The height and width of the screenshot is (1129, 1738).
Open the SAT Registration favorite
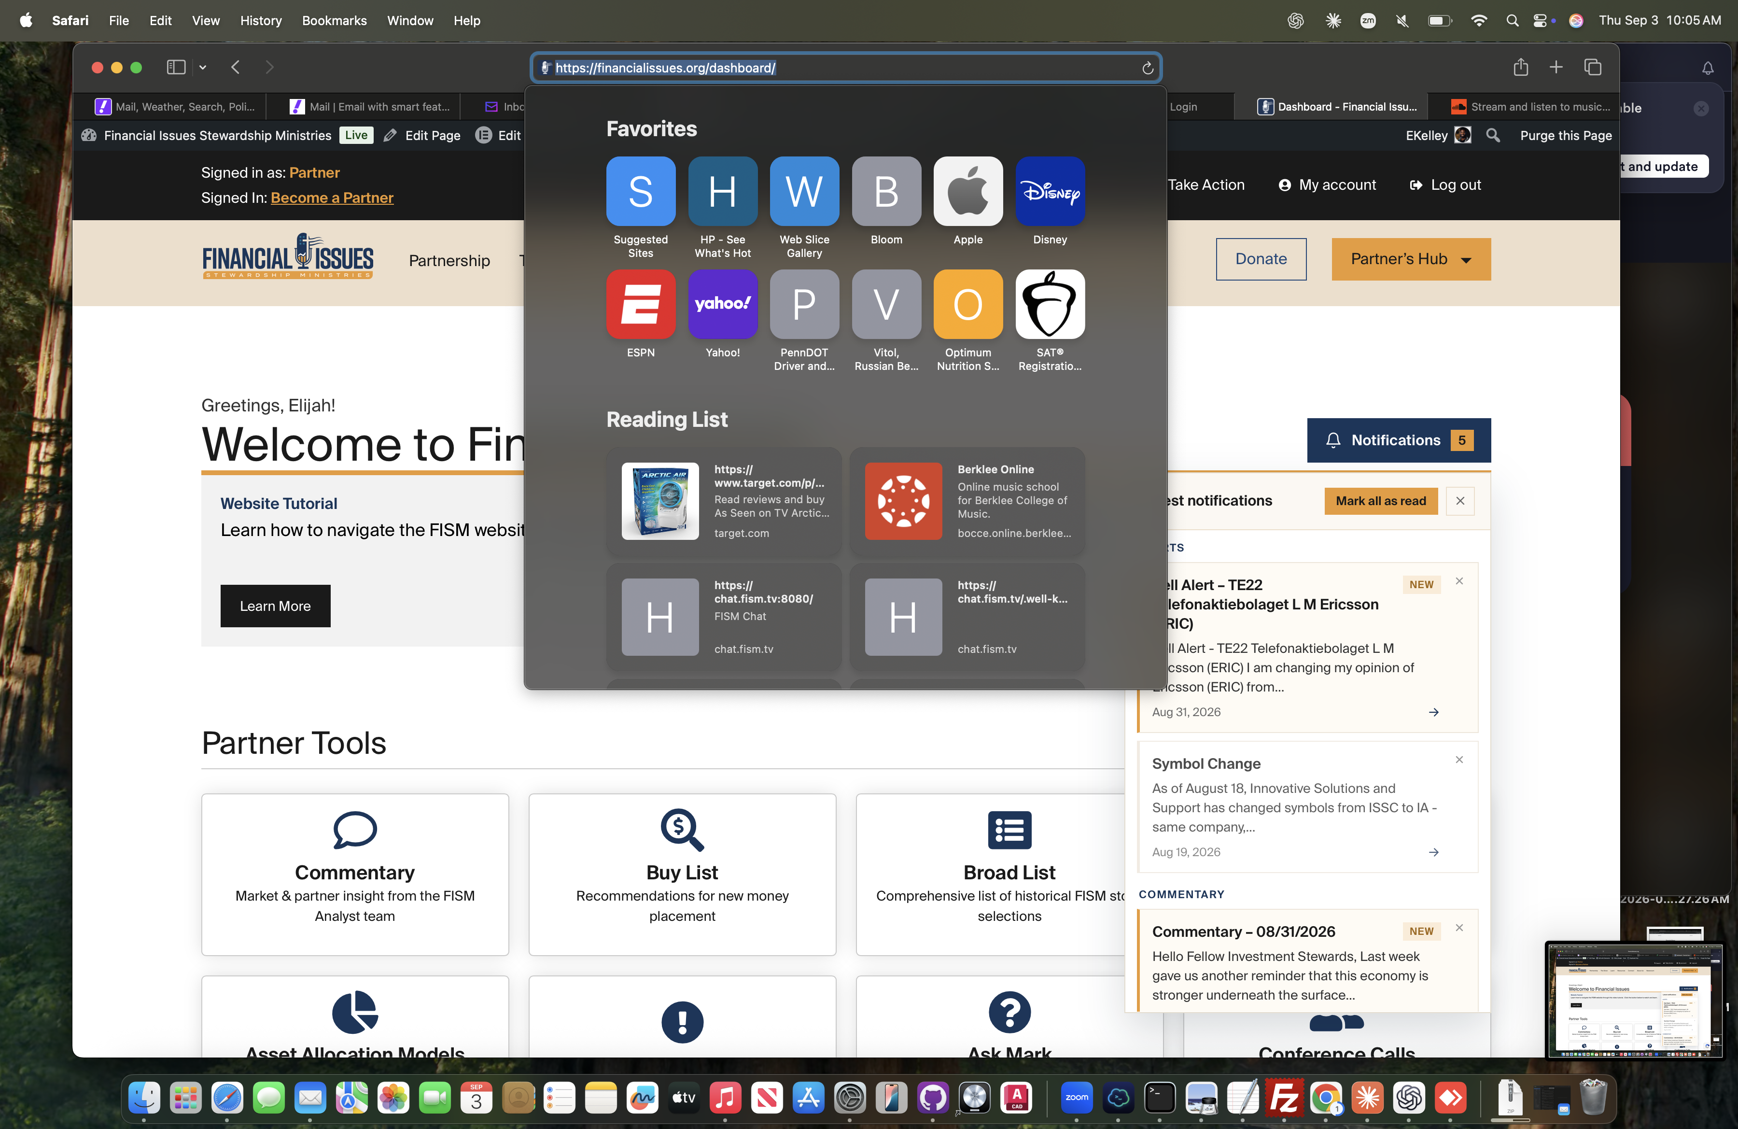[x=1050, y=321]
